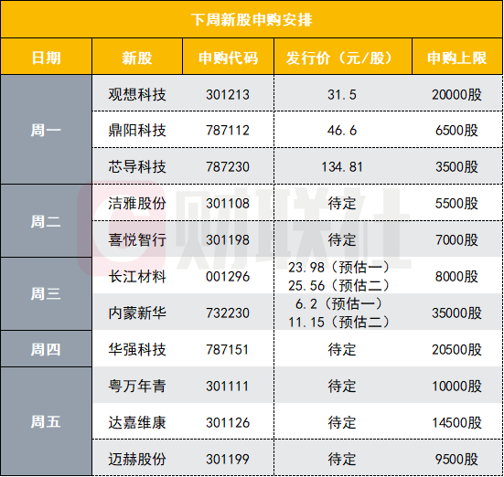Select the 35000股 limit cell
This screenshot has height=477, width=504.
(456, 313)
